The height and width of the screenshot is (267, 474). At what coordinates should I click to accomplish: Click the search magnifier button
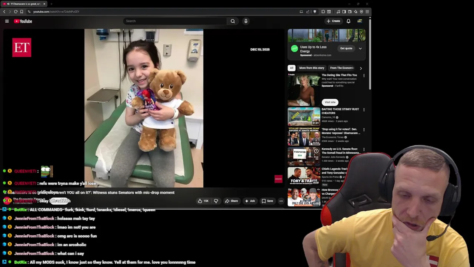pyautogui.click(x=233, y=21)
